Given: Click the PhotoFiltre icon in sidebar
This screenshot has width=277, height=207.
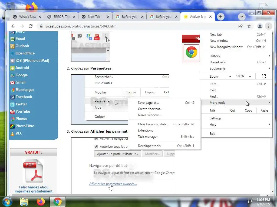Looking at the screenshot, I should tap(12, 126).
